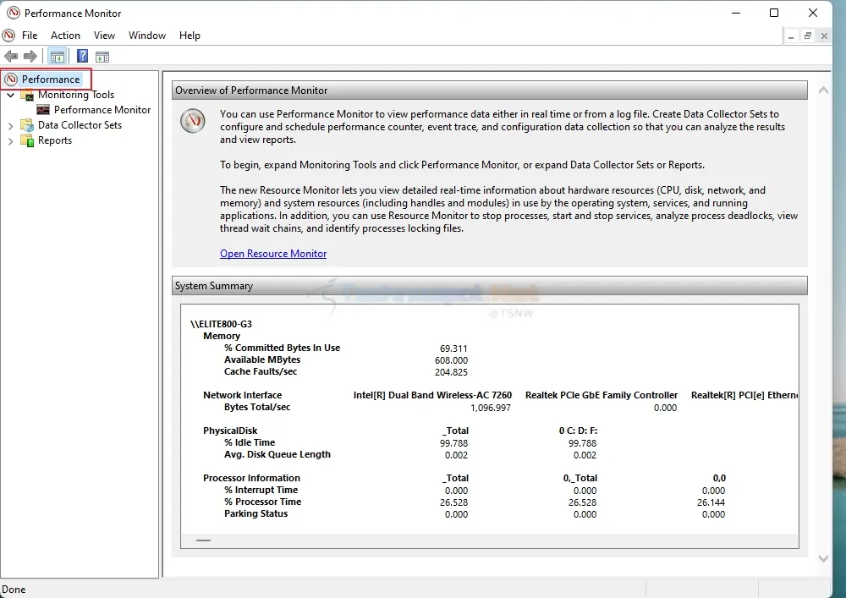Restore the inner MDI child window
Image resolution: width=846 pixels, height=598 pixels.
point(808,36)
